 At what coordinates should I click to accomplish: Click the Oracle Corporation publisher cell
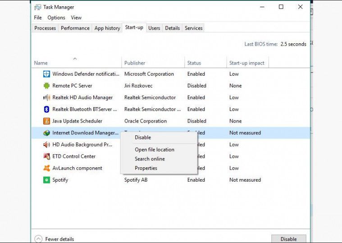(x=146, y=121)
